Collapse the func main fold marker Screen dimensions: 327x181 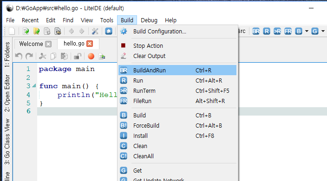[34, 85]
